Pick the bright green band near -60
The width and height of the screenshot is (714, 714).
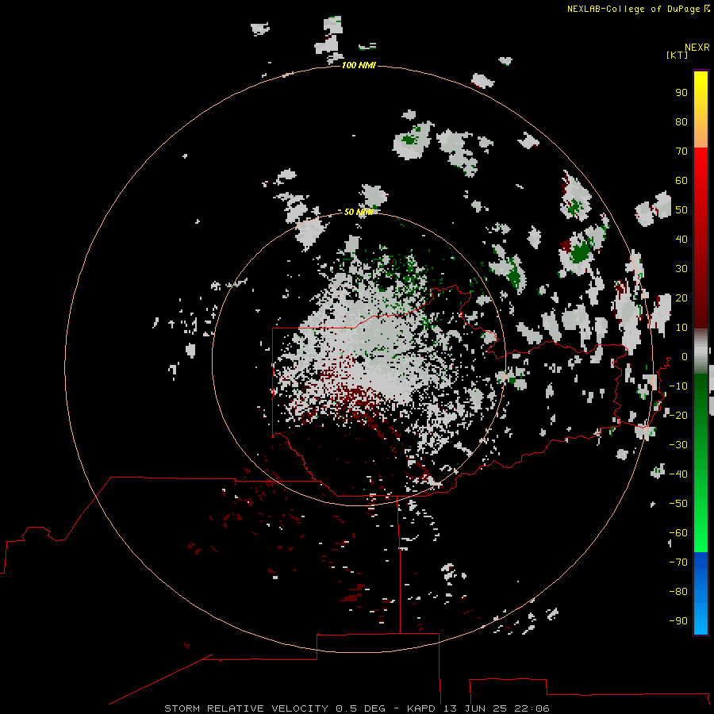pyautogui.click(x=701, y=533)
